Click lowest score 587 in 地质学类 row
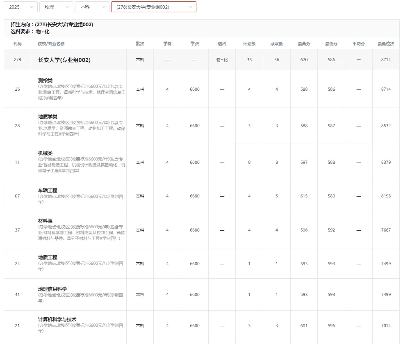The height and width of the screenshot is (344, 403). 331,126
